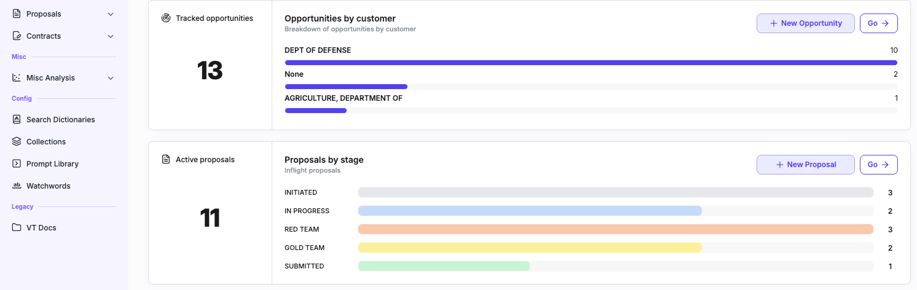Click the 'DEPT OF DEFENSE' label
The height and width of the screenshot is (290, 917).
coord(318,50)
